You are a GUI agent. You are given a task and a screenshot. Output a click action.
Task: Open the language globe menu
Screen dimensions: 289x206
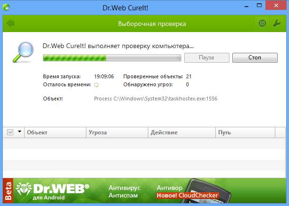pos(262,23)
